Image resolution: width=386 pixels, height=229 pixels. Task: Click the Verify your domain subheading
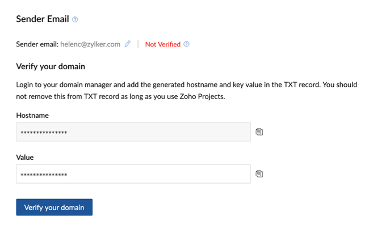pyautogui.click(x=51, y=66)
